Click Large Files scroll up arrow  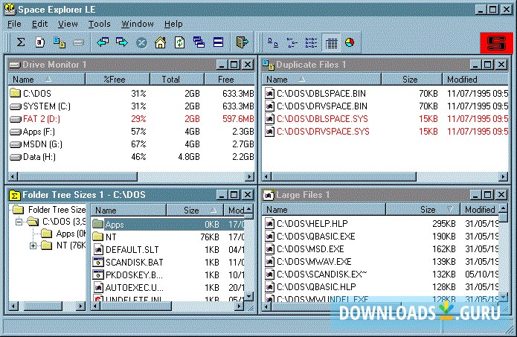503,209
